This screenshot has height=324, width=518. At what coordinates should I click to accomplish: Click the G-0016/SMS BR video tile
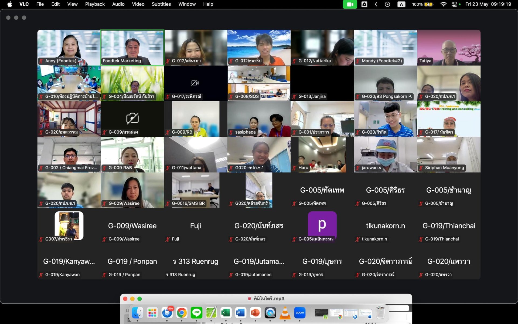[196, 190]
